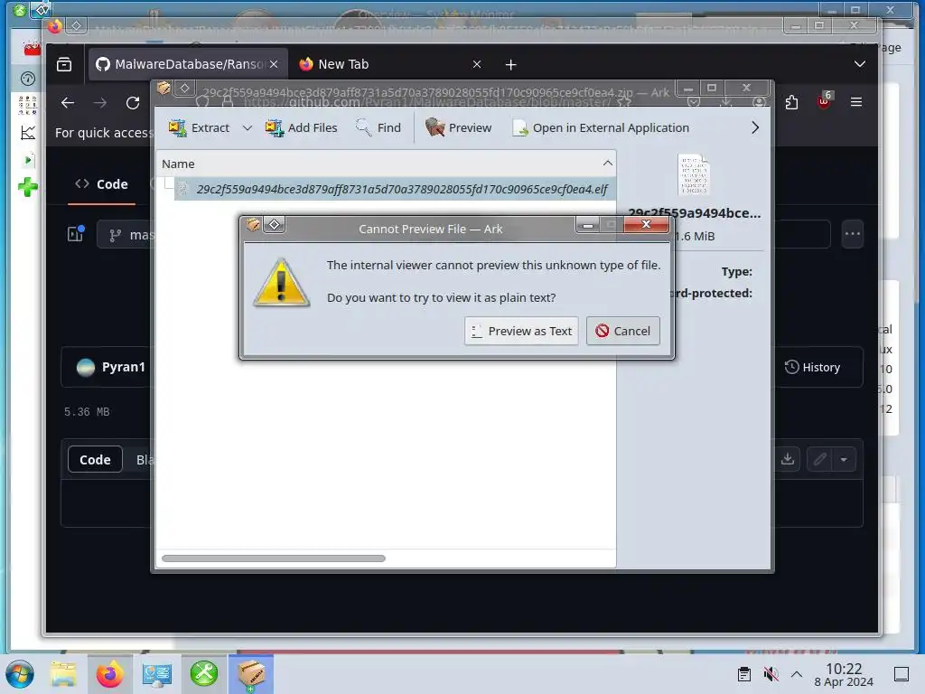The height and width of the screenshot is (694, 925).
Task: Expand edit options dropdown arrow on GitHub
Action: click(844, 459)
